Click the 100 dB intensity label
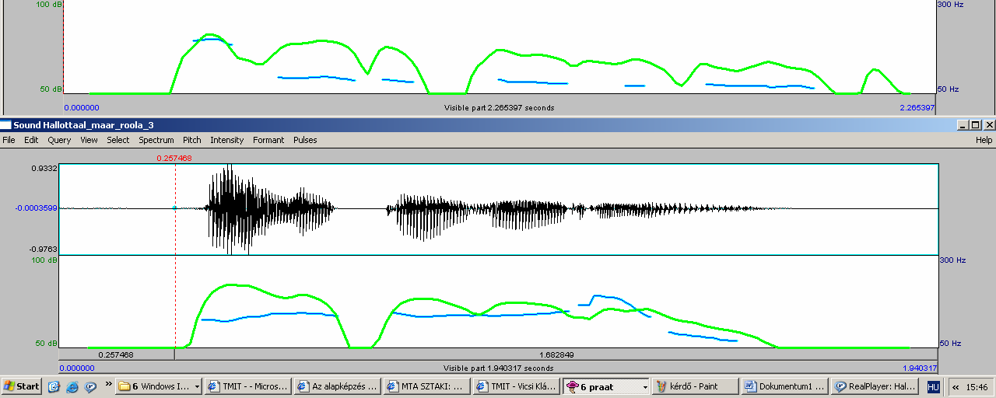This screenshot has width=996, height=398. tap(44, 260)
